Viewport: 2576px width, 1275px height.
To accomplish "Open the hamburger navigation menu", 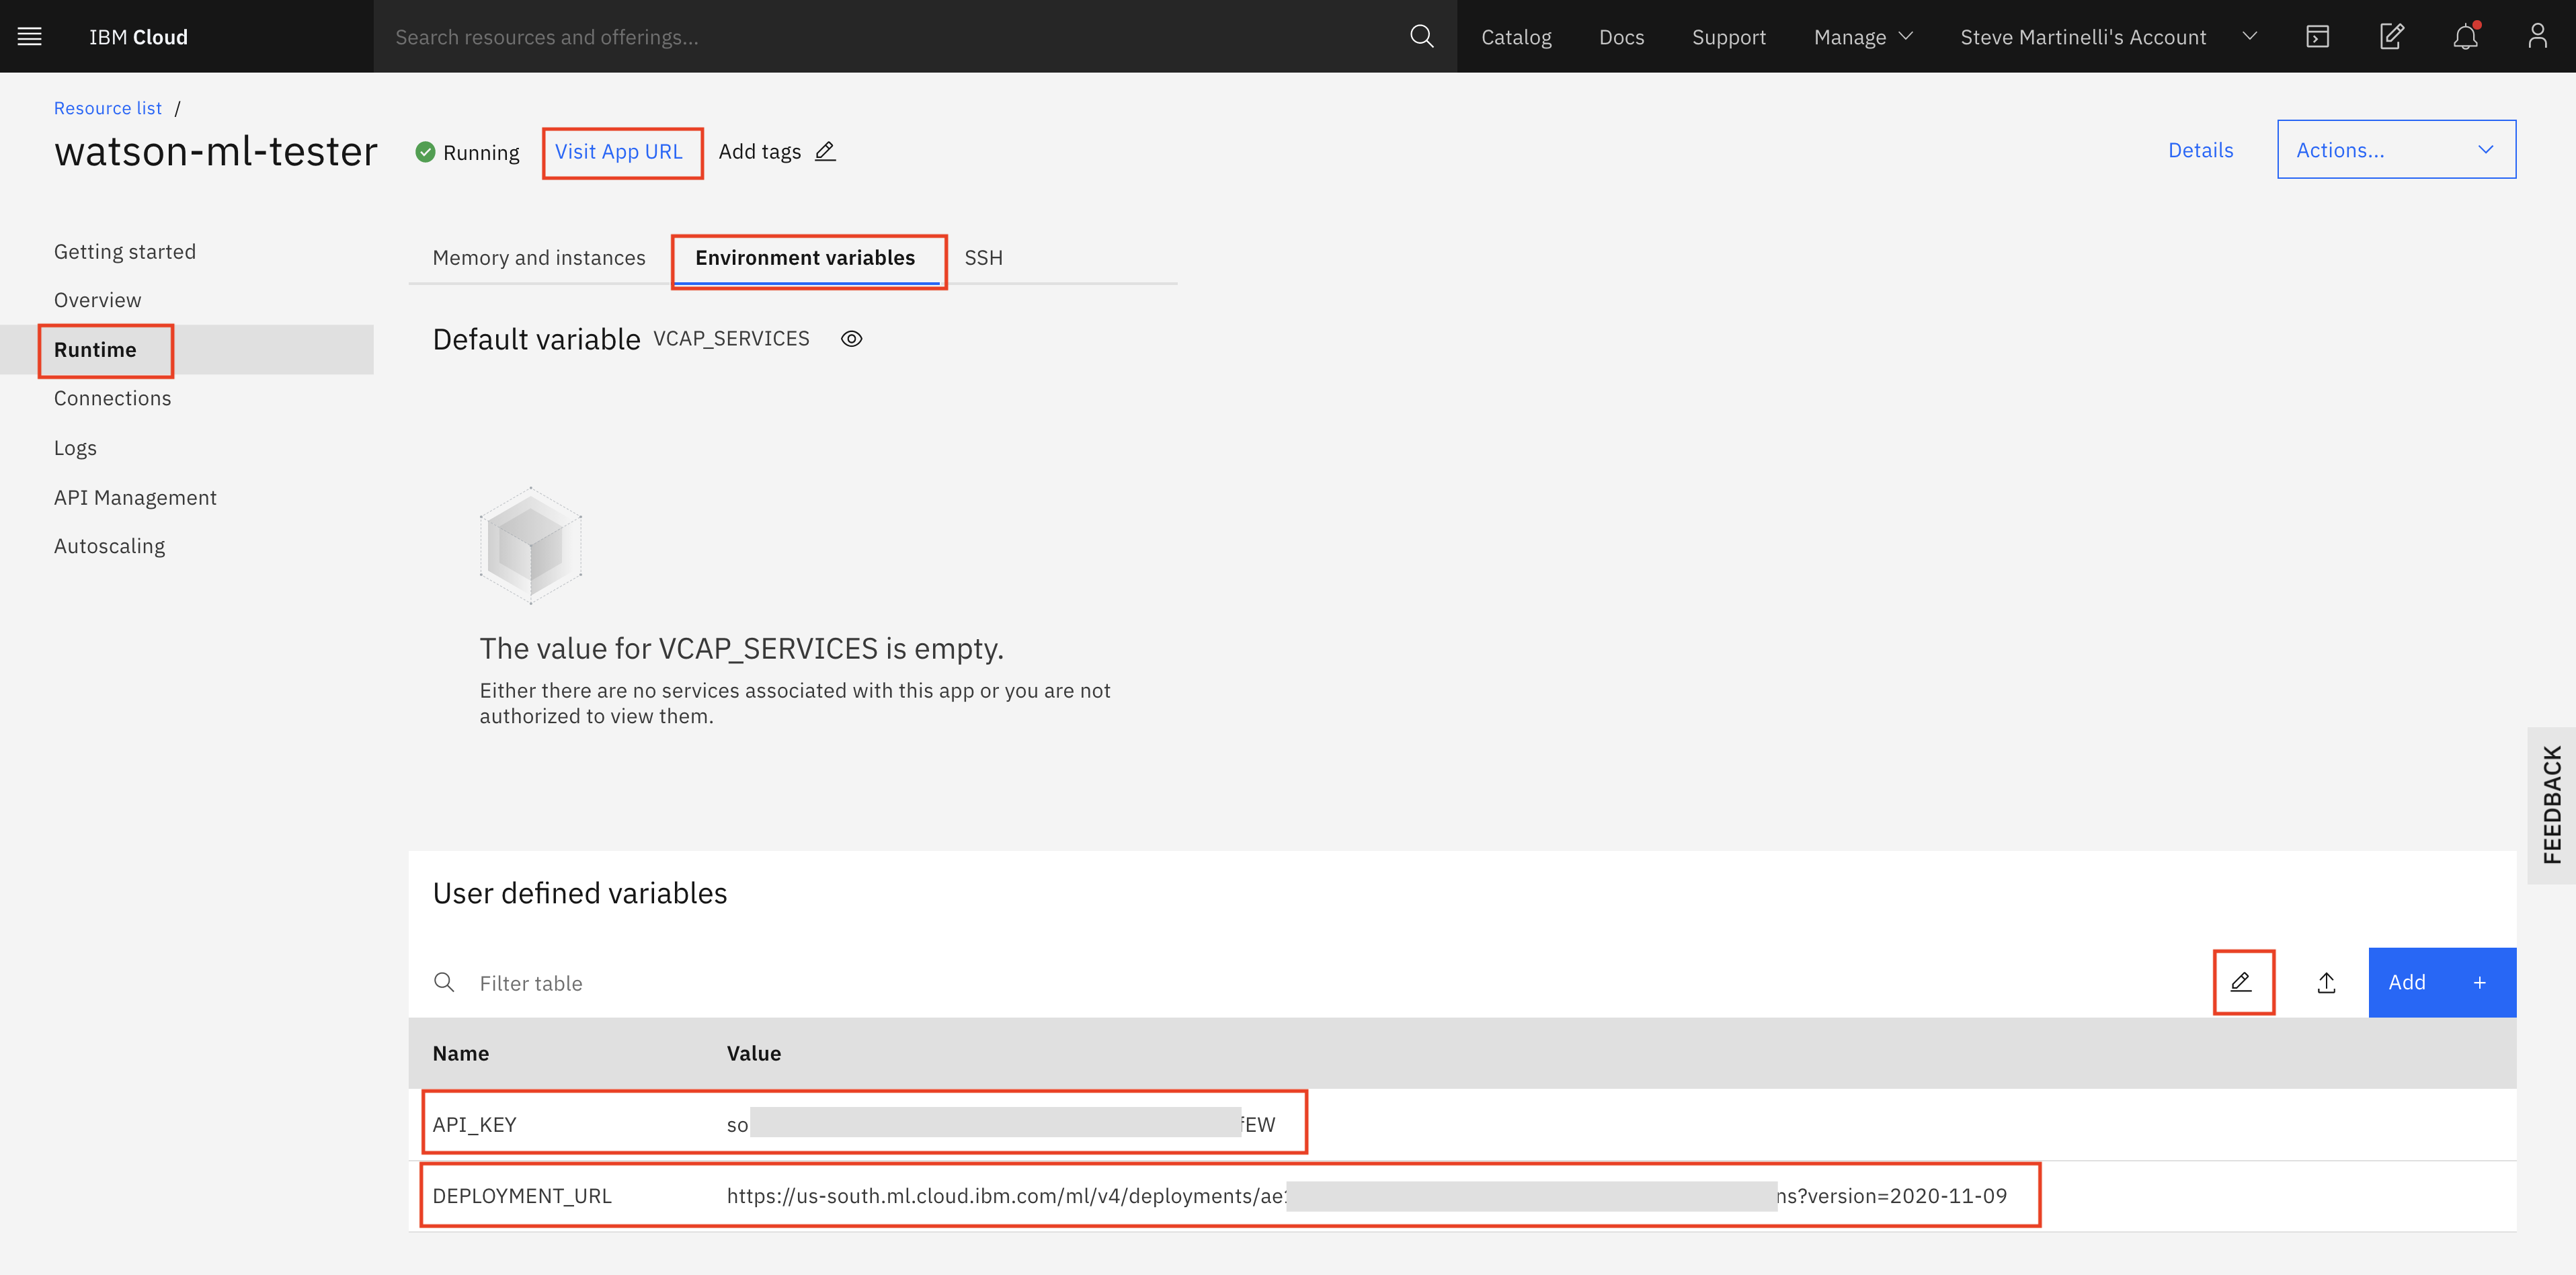I will click(30, 37).
